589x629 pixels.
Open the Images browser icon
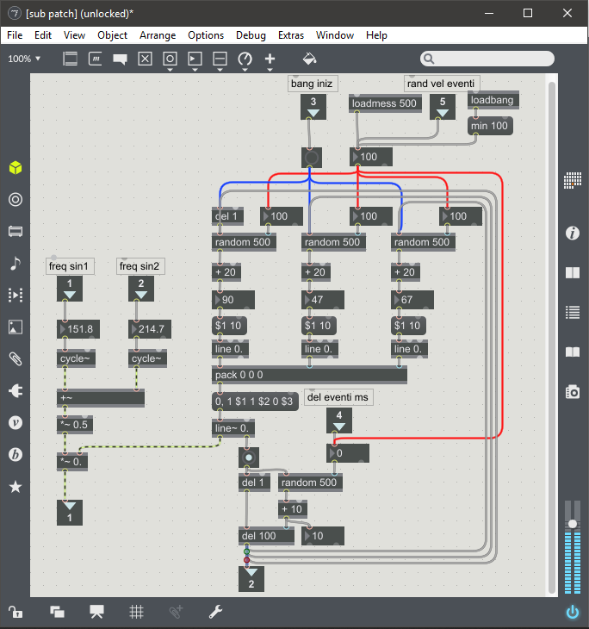[x=15, y=327]
